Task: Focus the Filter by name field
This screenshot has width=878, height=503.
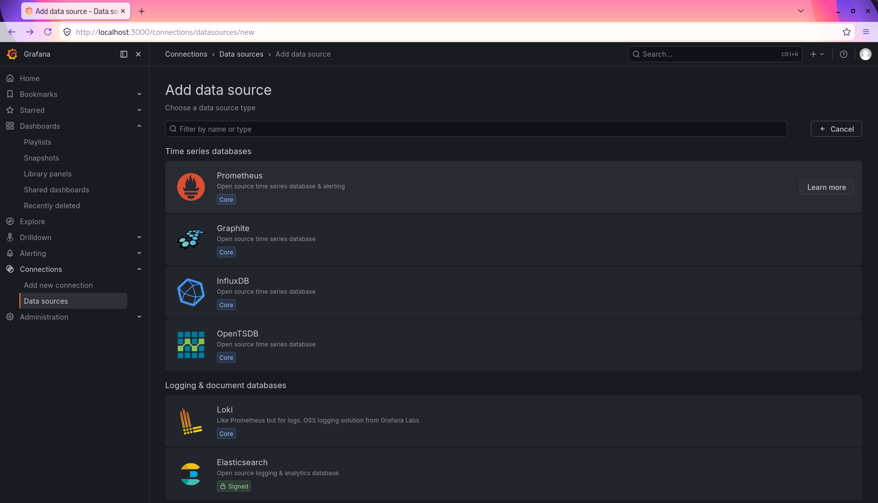Action: 476,129
